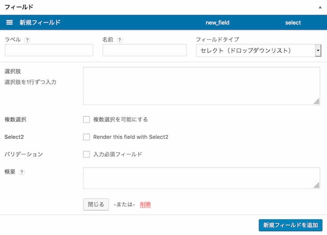Click the バリデーション row label
The width and height of the screenshot is (327, 235).
tap(24, 154)
